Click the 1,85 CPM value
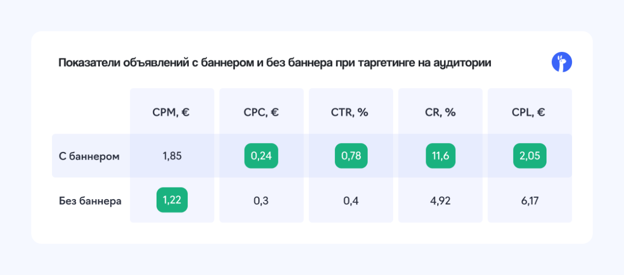This screenshot has width=624, height=275. [x=172, y=156]
